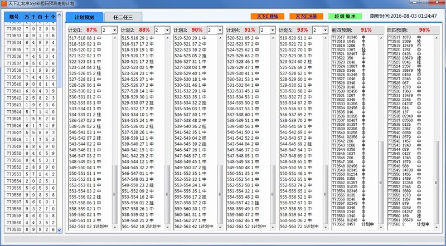Click the green 超级缩水 button
Screen dimensions: 446x246
[345, 17]
